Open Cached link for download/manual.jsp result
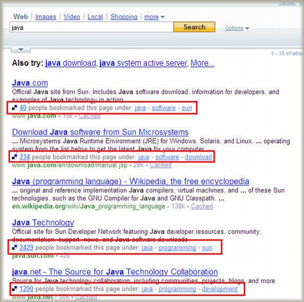The height and width of the screenshot is (302, 304). click(x=161, y=165)
